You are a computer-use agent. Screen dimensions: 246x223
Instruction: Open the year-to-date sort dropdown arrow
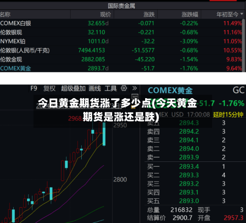click(x=242, y=14)
